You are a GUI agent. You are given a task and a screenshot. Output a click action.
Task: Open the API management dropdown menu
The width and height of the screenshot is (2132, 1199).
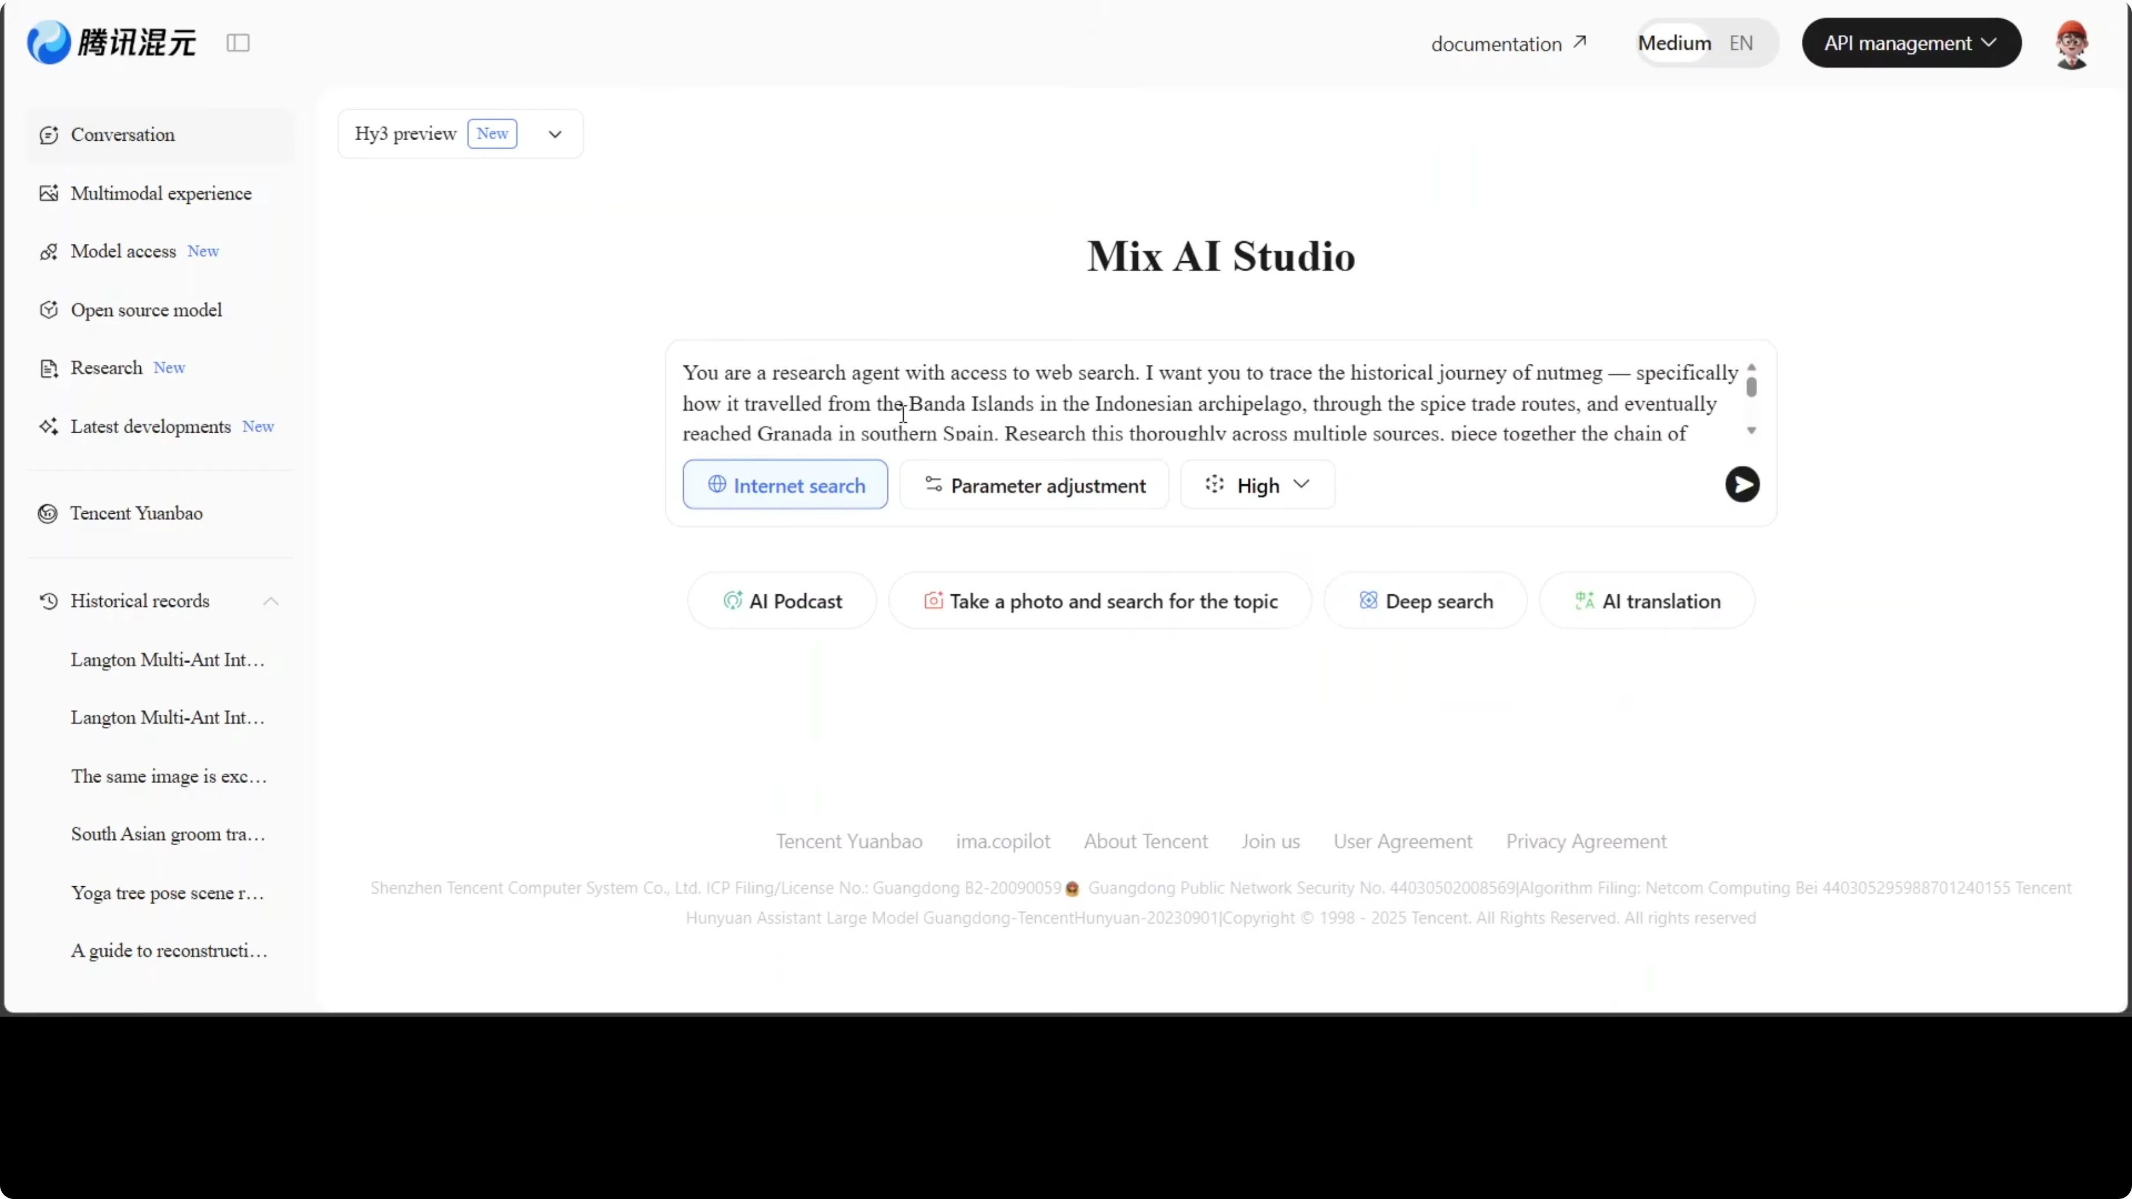pyautogui.click(x=1911, y=43)
